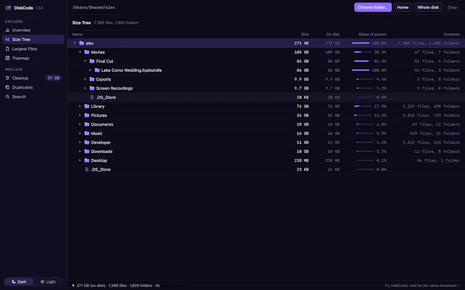This screenshot has width=465, height=290.
Task: Click the Downloads folder icon
Action: (x=87, y=151)
